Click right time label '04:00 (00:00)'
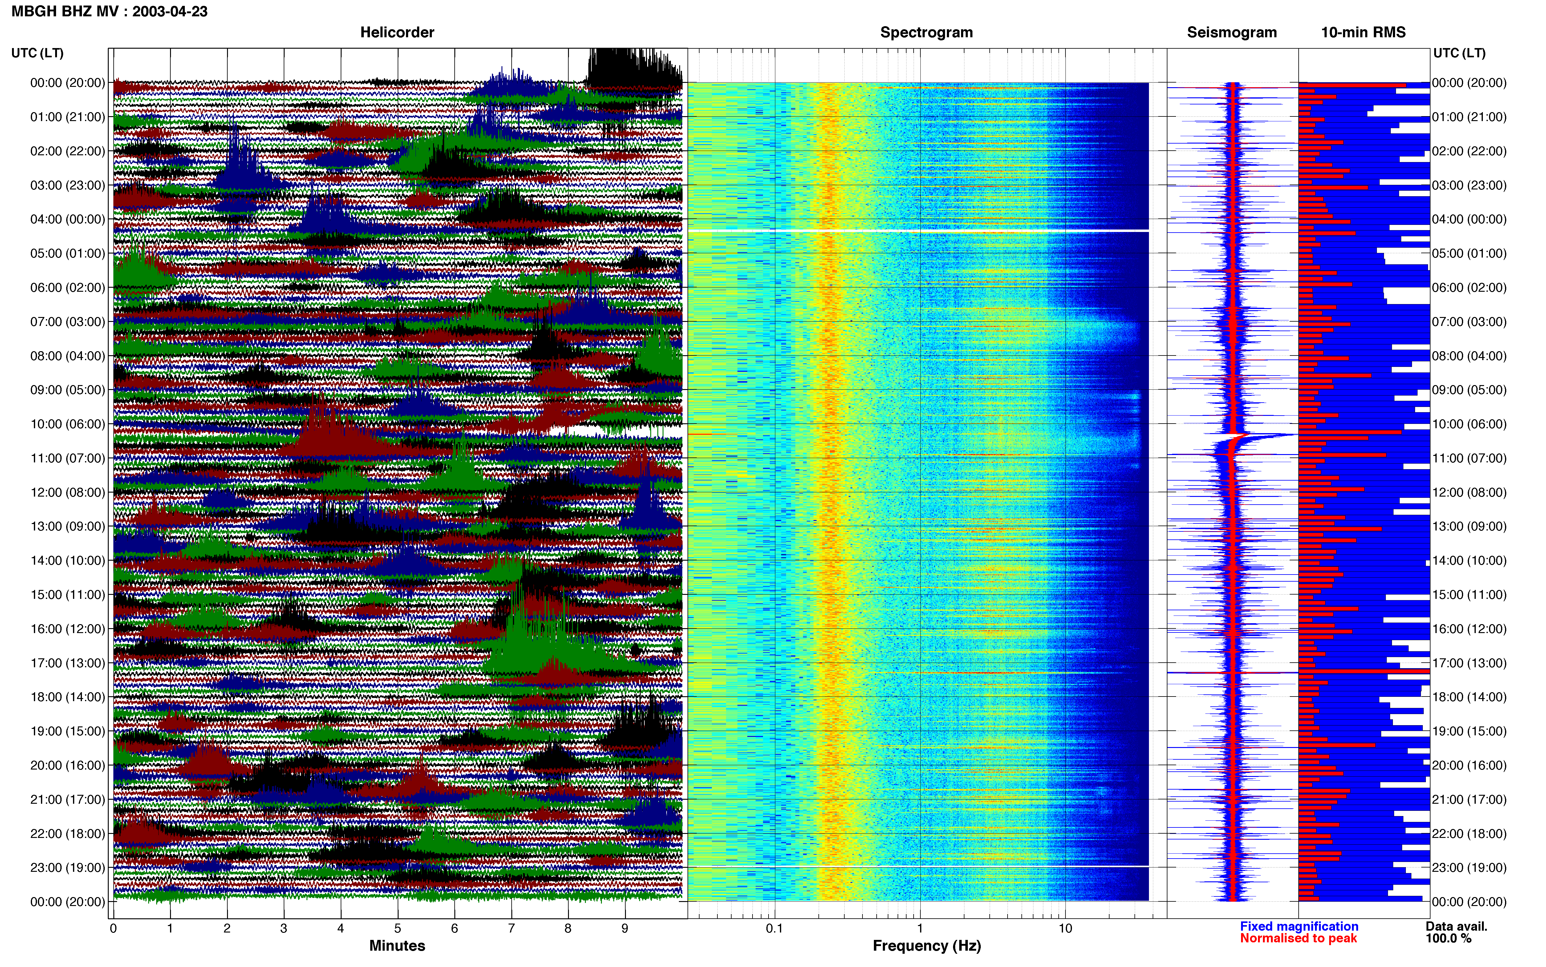 pos(1469,219)
